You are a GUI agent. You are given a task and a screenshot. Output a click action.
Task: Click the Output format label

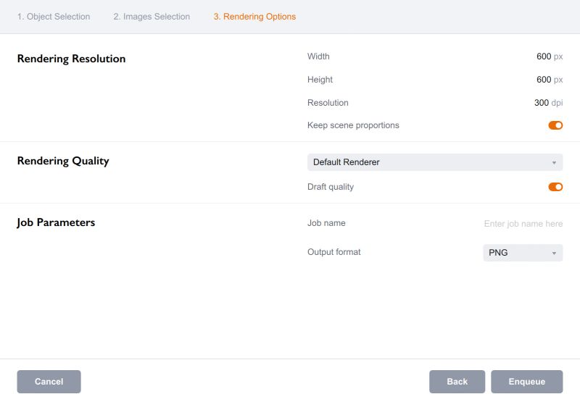click(333, 252)
